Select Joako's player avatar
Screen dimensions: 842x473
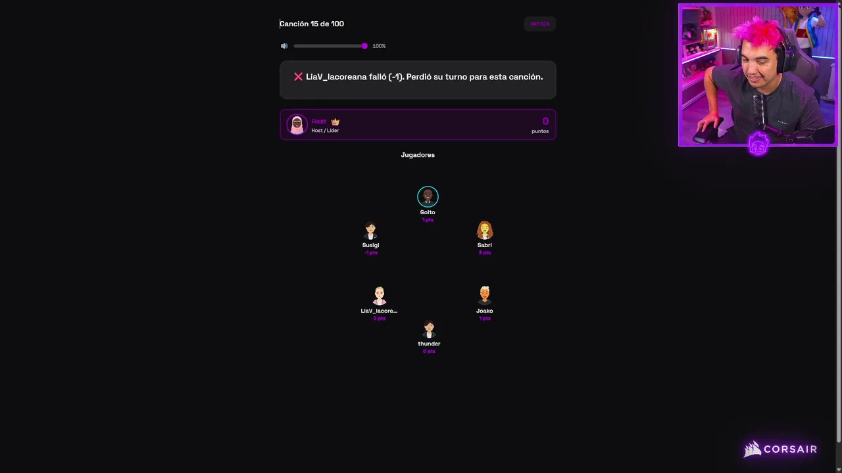[485, 296]
